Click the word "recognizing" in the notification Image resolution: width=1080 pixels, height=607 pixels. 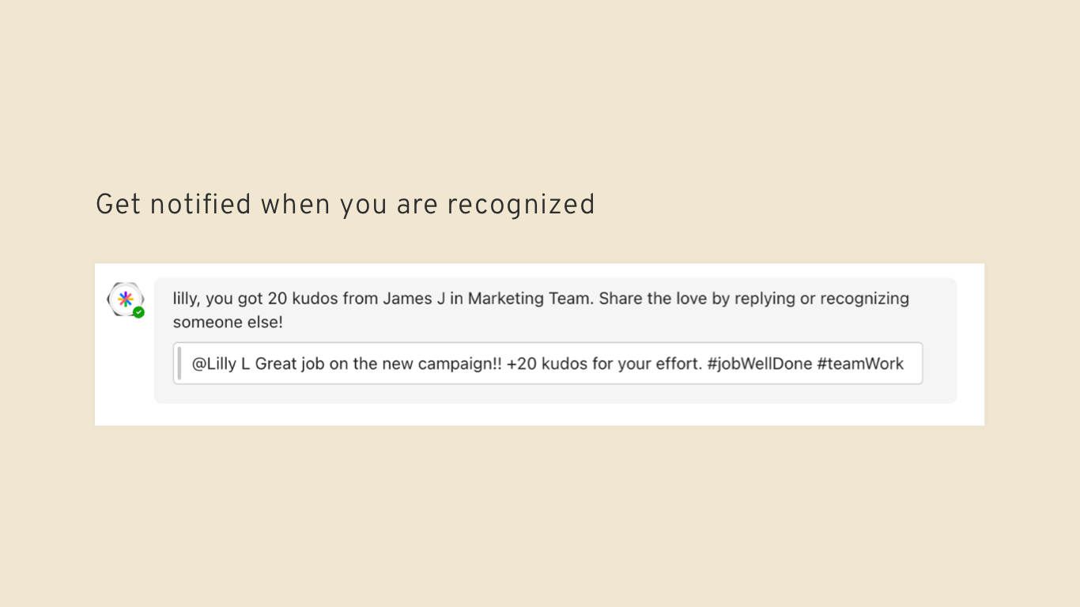[864, 299]
